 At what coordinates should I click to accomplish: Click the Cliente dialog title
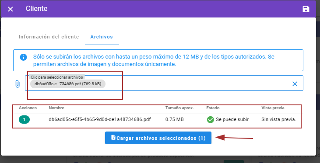36,9
